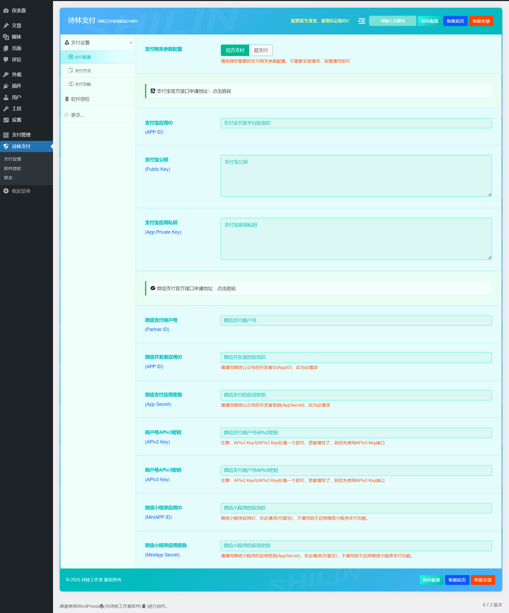Click the Alipay logo icon in notice
Viewport: 509px width, 613px height.
[x=153, y=91]
